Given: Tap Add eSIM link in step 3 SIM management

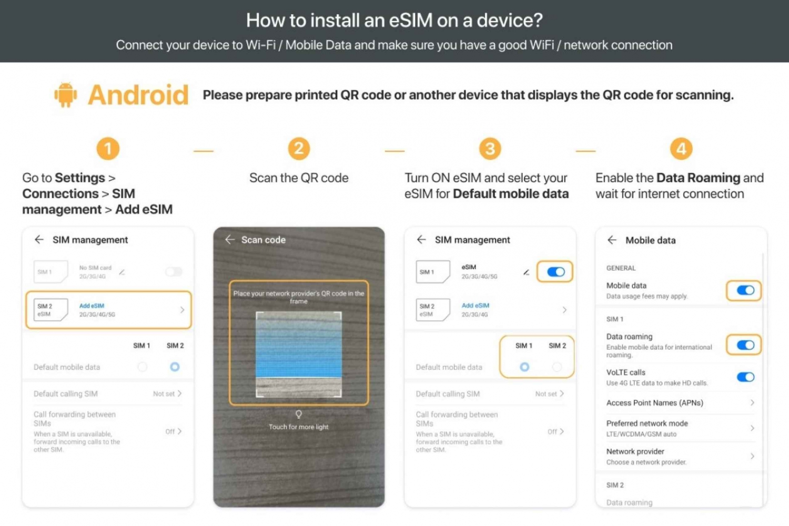Looking at the screenshot, I should (475, 305).
